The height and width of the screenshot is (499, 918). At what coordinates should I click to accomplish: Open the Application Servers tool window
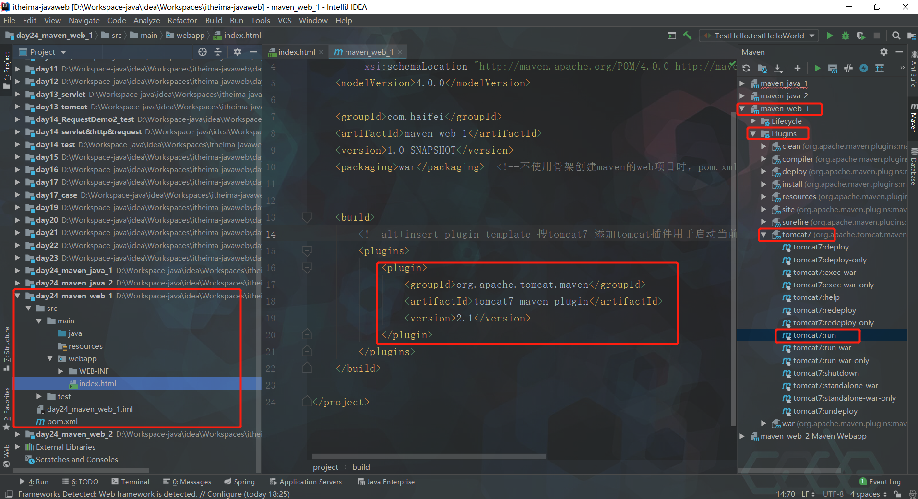coord(306,482)
